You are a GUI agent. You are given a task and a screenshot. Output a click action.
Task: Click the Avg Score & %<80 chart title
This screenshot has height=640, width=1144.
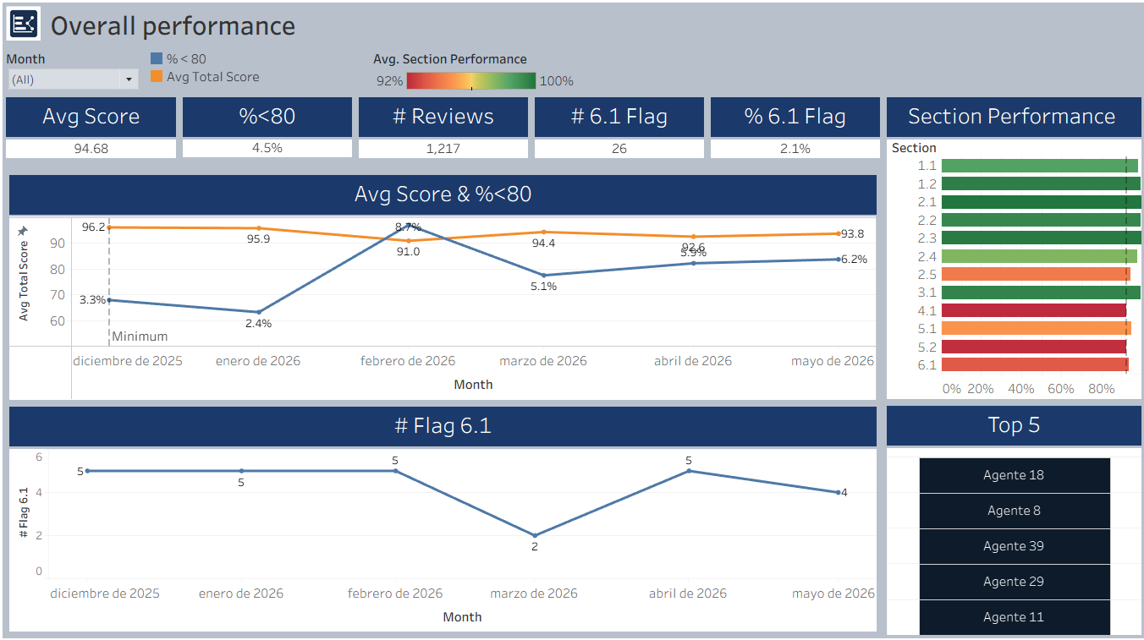443,194
